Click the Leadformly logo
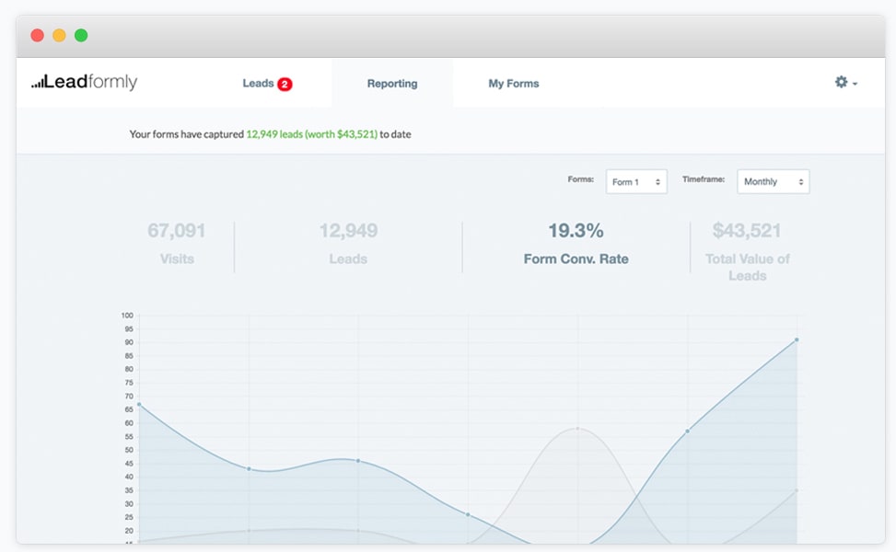 coord(85,82)
